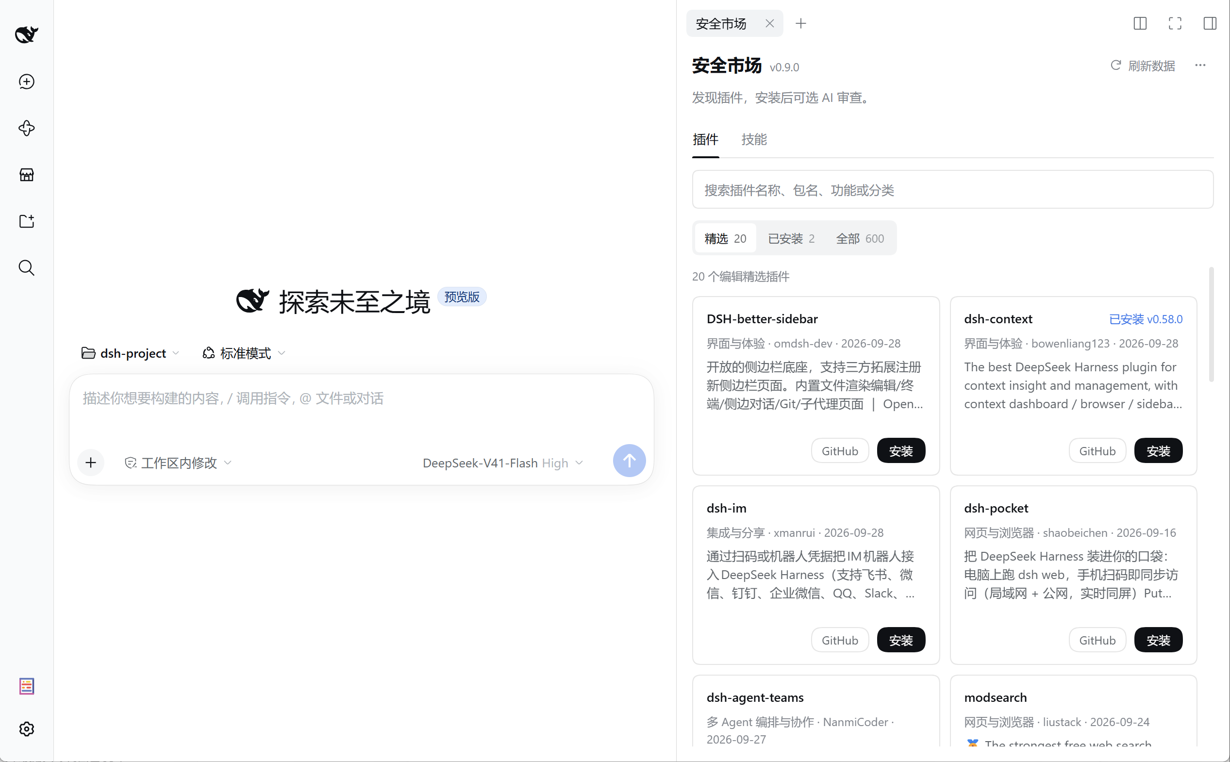This screenshot has height=762, width=1230.
Task: Install the dsh-im plugin
Action: point(900,640)
